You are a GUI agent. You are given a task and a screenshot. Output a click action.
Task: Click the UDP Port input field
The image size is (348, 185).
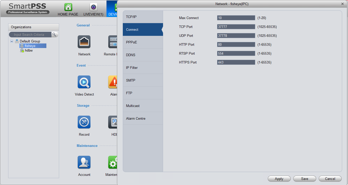click(x=236, y=36)
